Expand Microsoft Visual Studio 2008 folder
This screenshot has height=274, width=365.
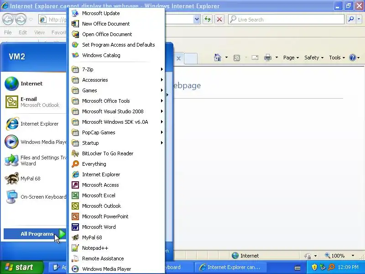(x=117, y=111)
